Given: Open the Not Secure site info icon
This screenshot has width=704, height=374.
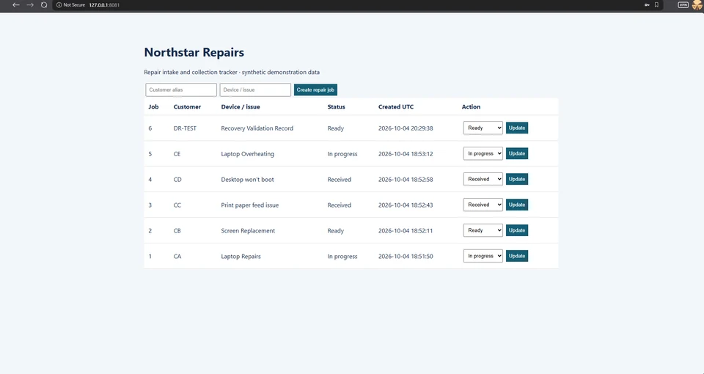Looking at the screenshot, I should pos(59,5).
